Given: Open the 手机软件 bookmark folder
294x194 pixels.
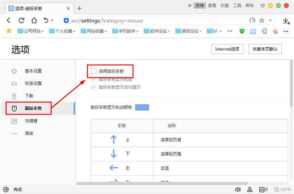Looking at the screenshot, I should click(x=125, y=31).
